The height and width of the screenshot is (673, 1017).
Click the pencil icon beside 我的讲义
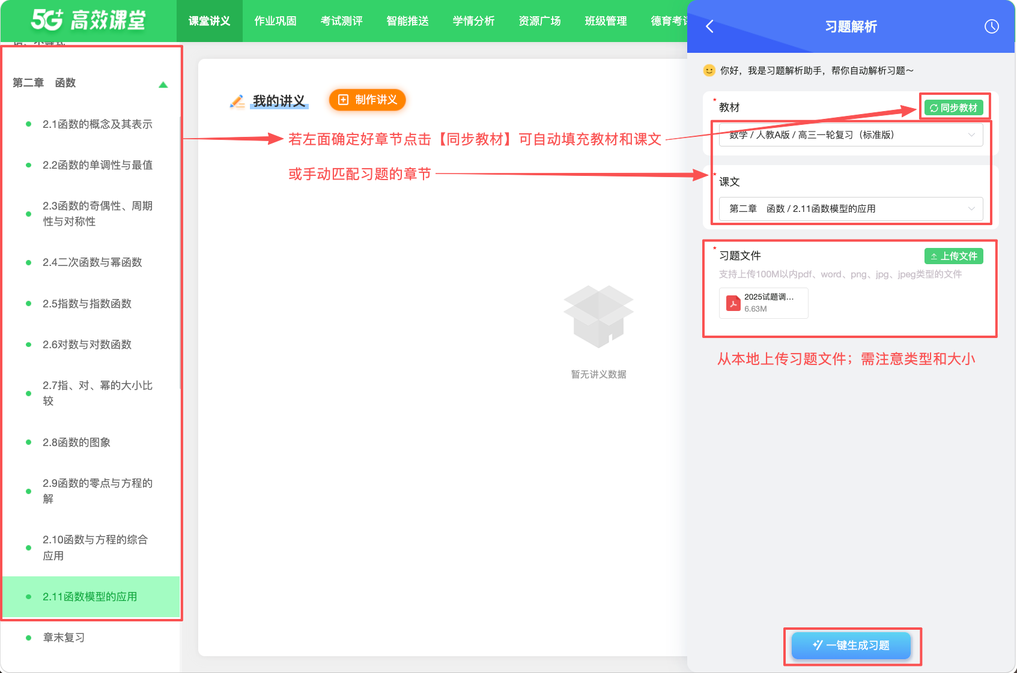[238, 101]
